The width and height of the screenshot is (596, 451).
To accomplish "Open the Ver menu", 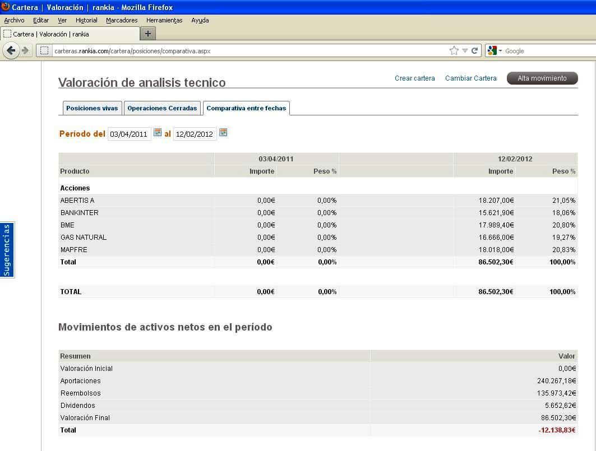I will tap(62, 20).
